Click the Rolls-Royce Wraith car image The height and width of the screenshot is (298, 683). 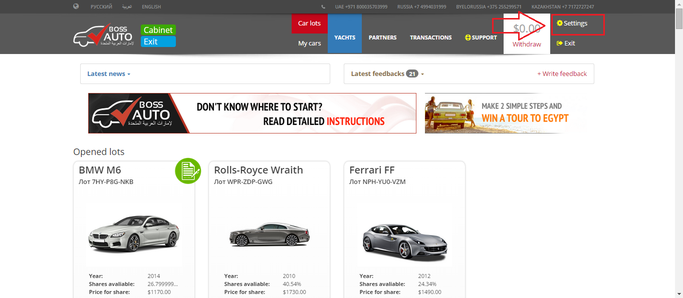pyautogui.click(x=269, y=233)
